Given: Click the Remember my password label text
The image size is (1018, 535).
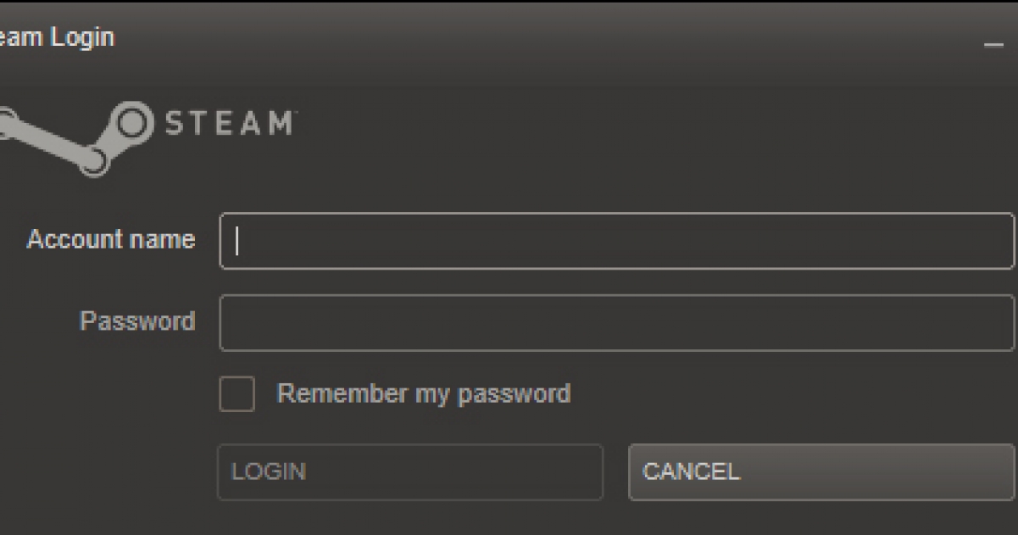Looking at the screenshot, I should 424,394.
